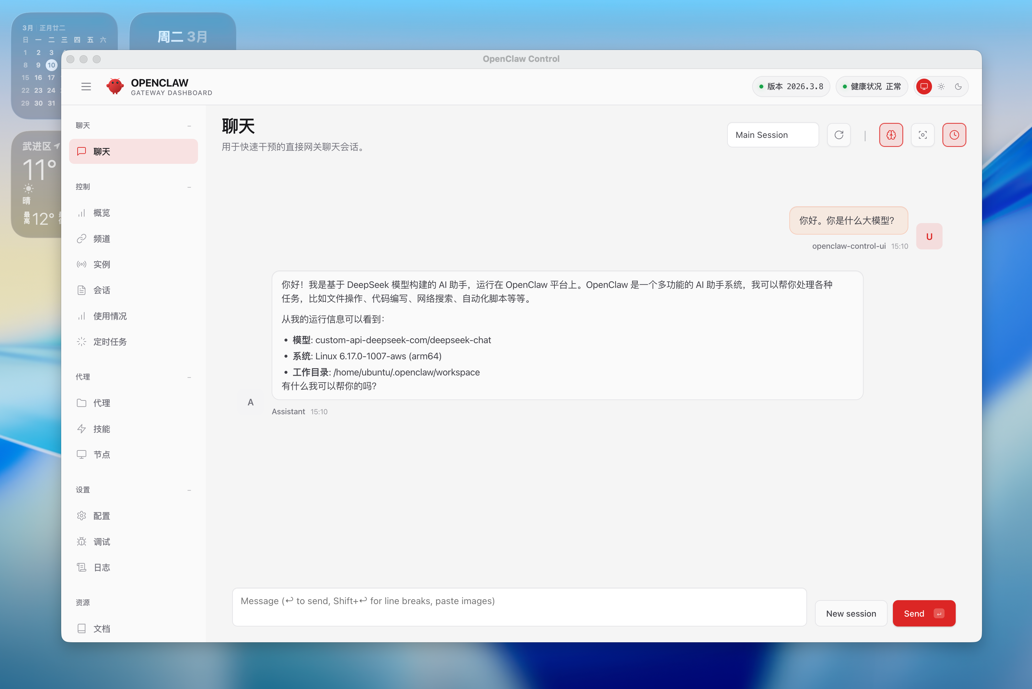Toggle the brain thinking-output button

[891, 135]
